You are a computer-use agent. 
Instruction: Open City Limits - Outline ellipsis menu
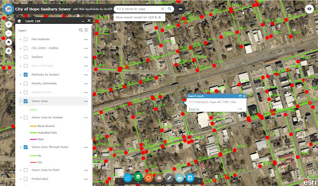point(86,48)
